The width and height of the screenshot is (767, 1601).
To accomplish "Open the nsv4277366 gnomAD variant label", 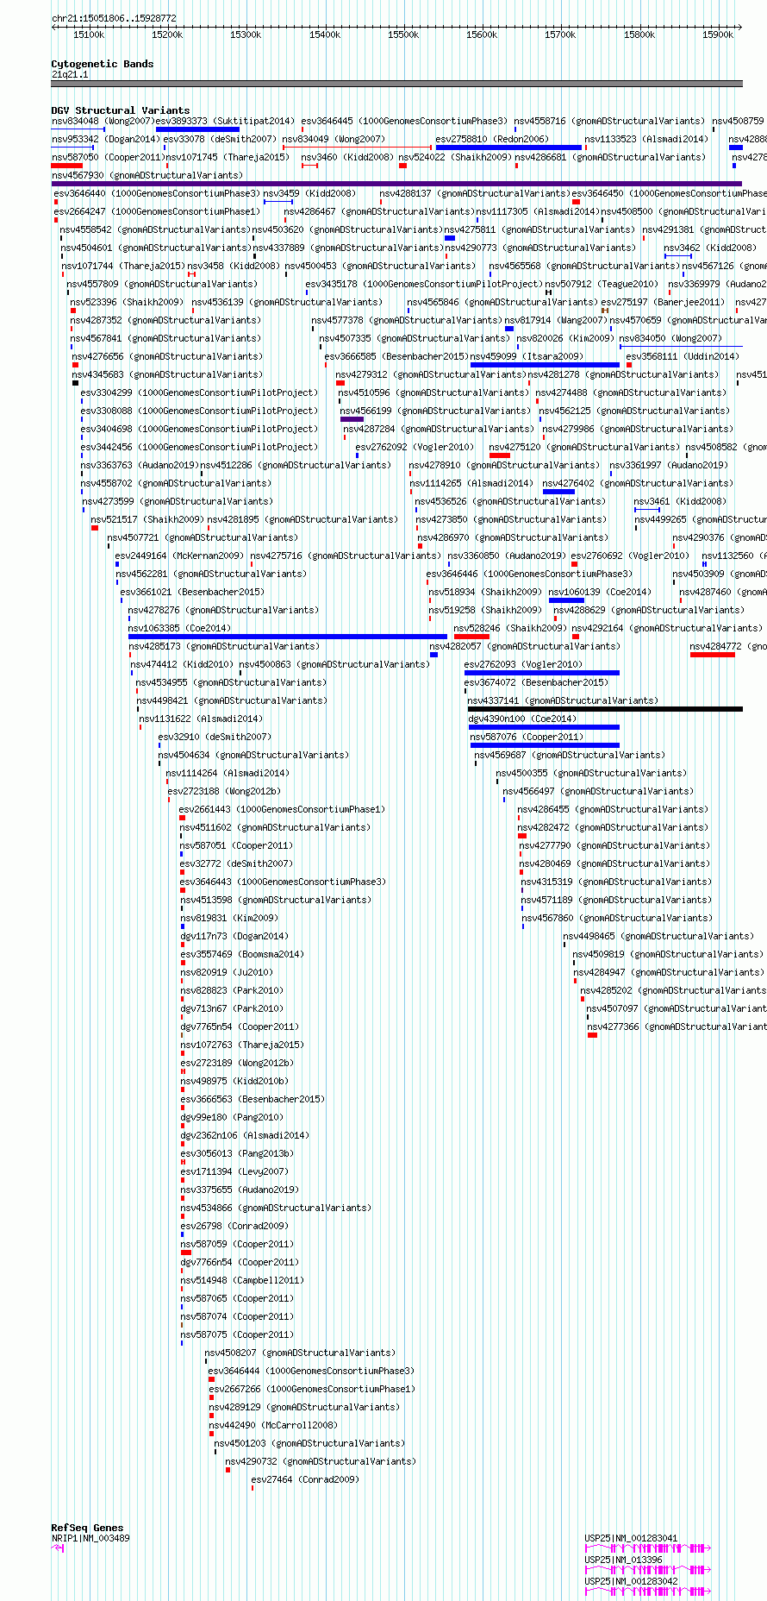I will tap(677, 1027).
